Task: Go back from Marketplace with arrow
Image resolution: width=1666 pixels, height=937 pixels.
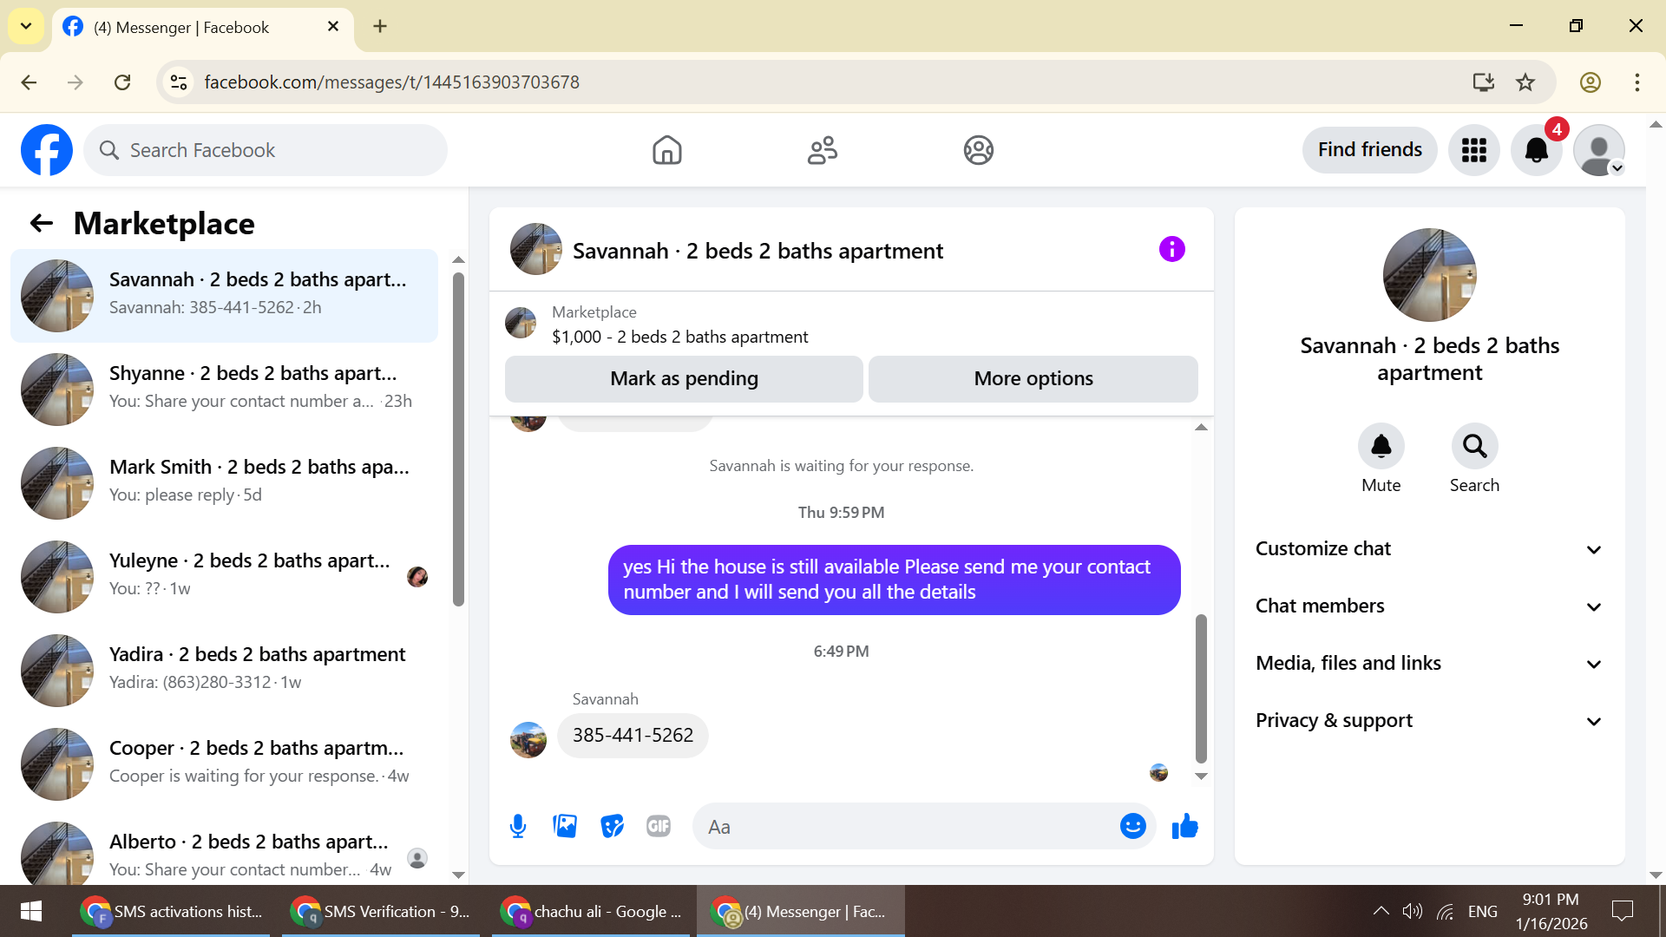Action: (x=42, y=224)
